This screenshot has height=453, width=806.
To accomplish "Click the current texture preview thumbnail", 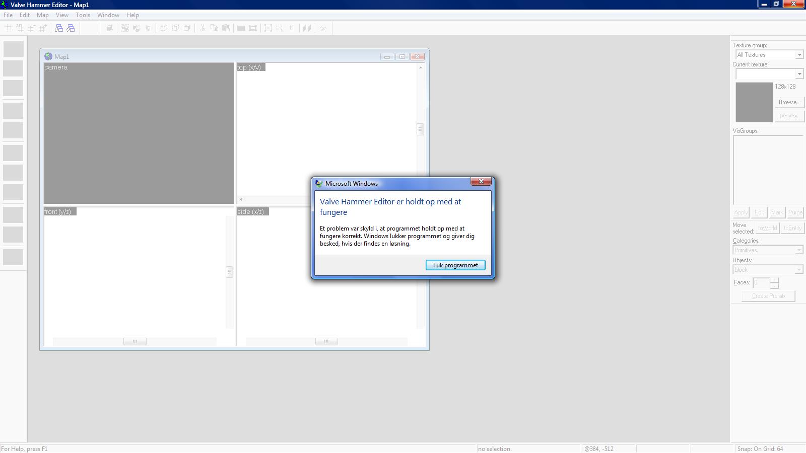I will (x=754, y=102).
